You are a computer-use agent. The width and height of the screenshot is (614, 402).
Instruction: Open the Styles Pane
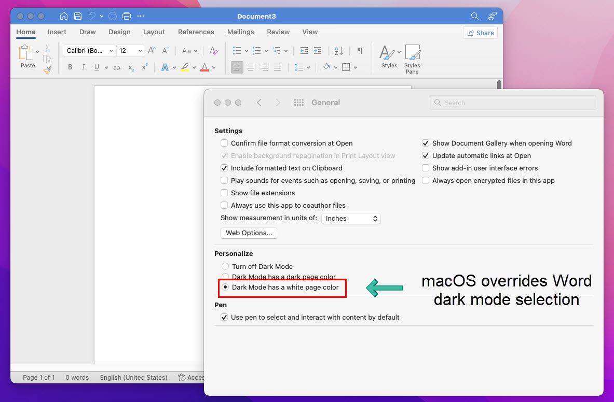pyautogui.click(x=412, y=59)
